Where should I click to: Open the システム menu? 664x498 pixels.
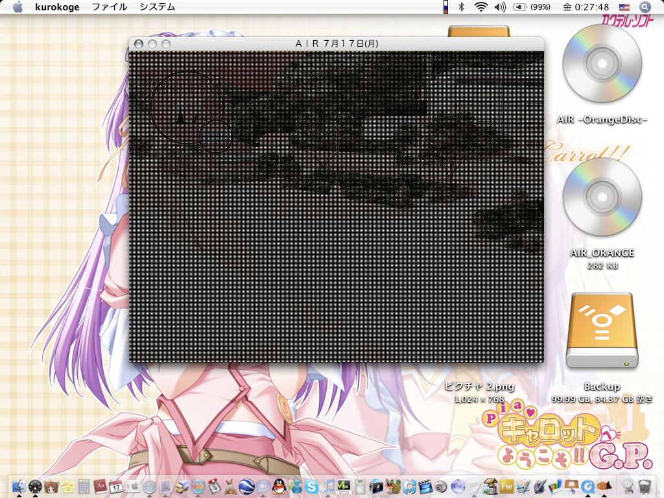(157, 6)
